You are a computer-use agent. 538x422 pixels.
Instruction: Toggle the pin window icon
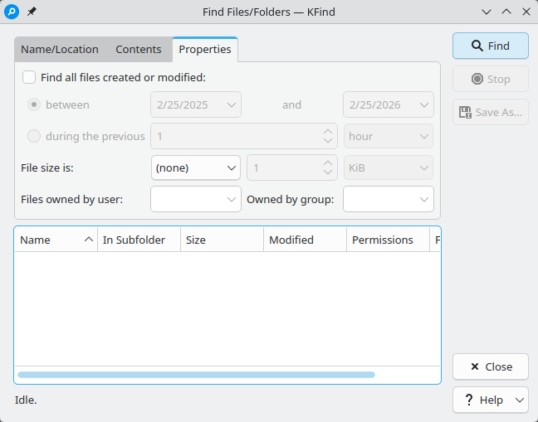tap(32, 12)
